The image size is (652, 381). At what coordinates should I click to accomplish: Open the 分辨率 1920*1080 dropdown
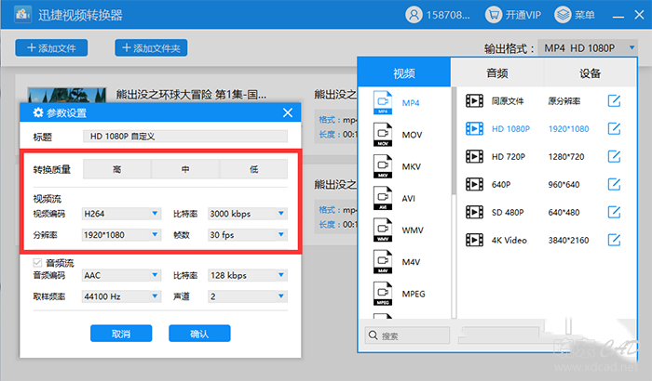coord(121,235)
